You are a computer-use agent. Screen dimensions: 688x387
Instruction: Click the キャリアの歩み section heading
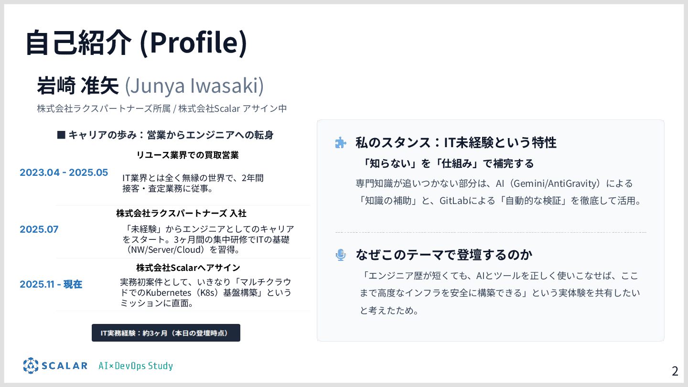(x=165, y=135)
